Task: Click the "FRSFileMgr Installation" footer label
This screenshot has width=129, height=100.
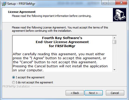Action: click(16, 86)
